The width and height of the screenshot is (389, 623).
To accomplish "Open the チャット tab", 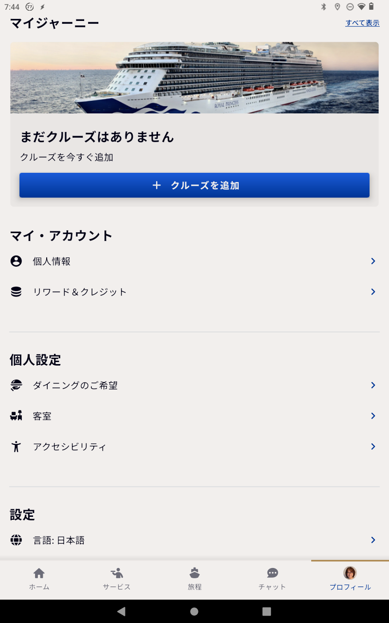I will [x=272, y=579].
